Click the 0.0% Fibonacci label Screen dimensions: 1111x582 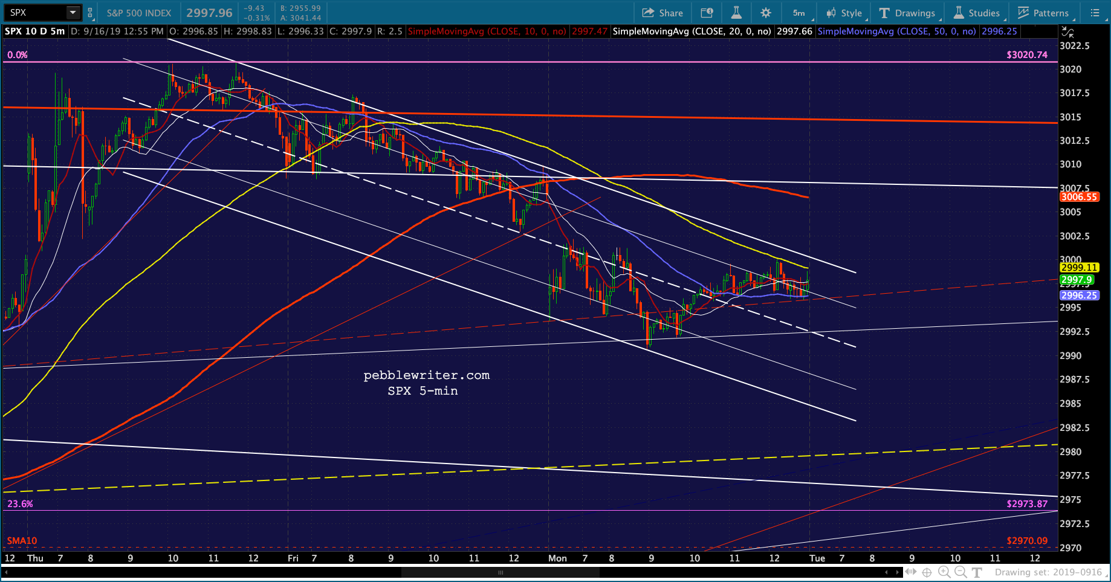(18, 55)
